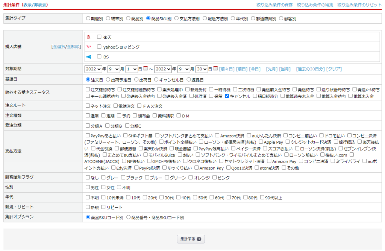Click the blue BS store icon
Image resolution: width=385 pixels, height=251 pixels.
point(89,57)
